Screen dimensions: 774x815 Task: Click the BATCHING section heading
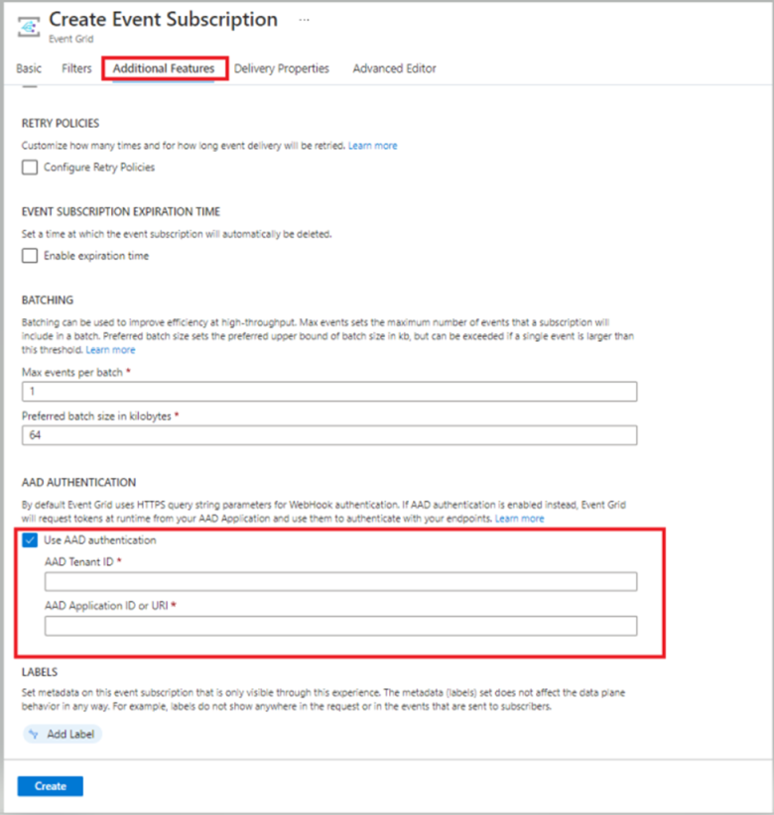tap(48, 299)
